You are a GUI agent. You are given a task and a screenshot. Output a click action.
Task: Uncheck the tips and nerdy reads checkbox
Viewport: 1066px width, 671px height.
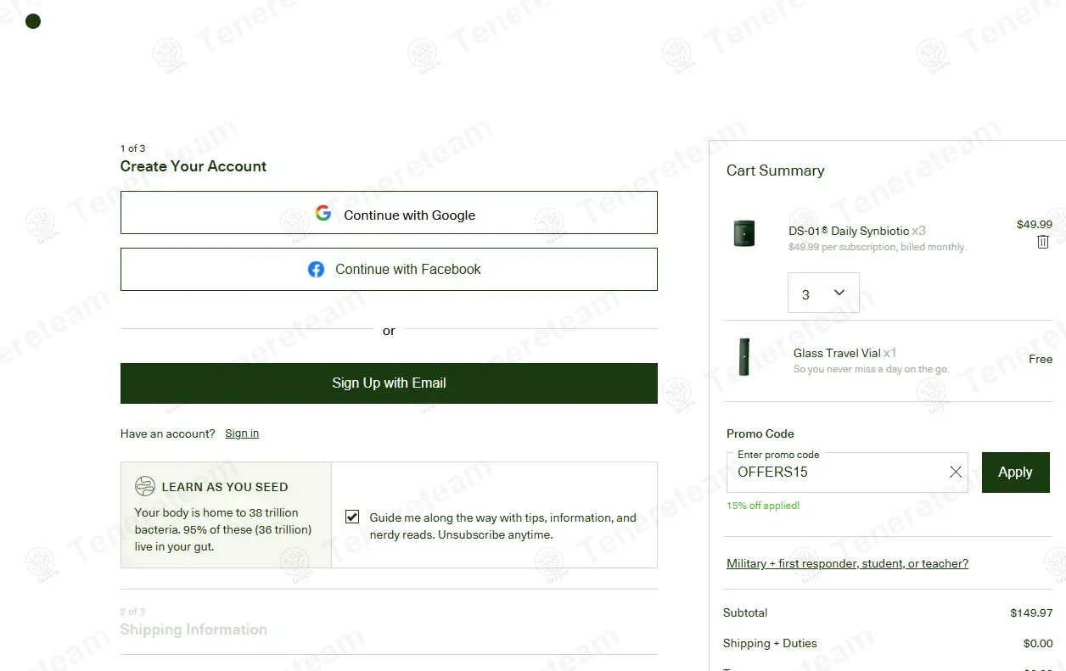(352, 517)
